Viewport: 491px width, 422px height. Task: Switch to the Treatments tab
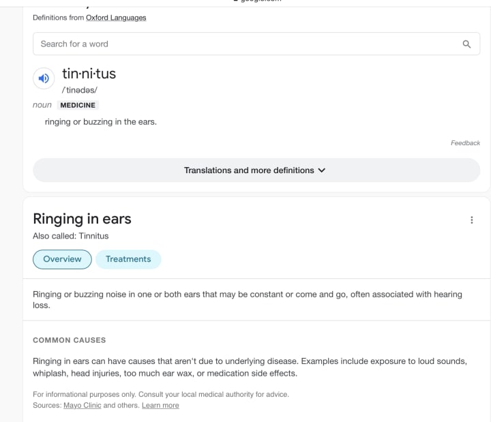128,259
